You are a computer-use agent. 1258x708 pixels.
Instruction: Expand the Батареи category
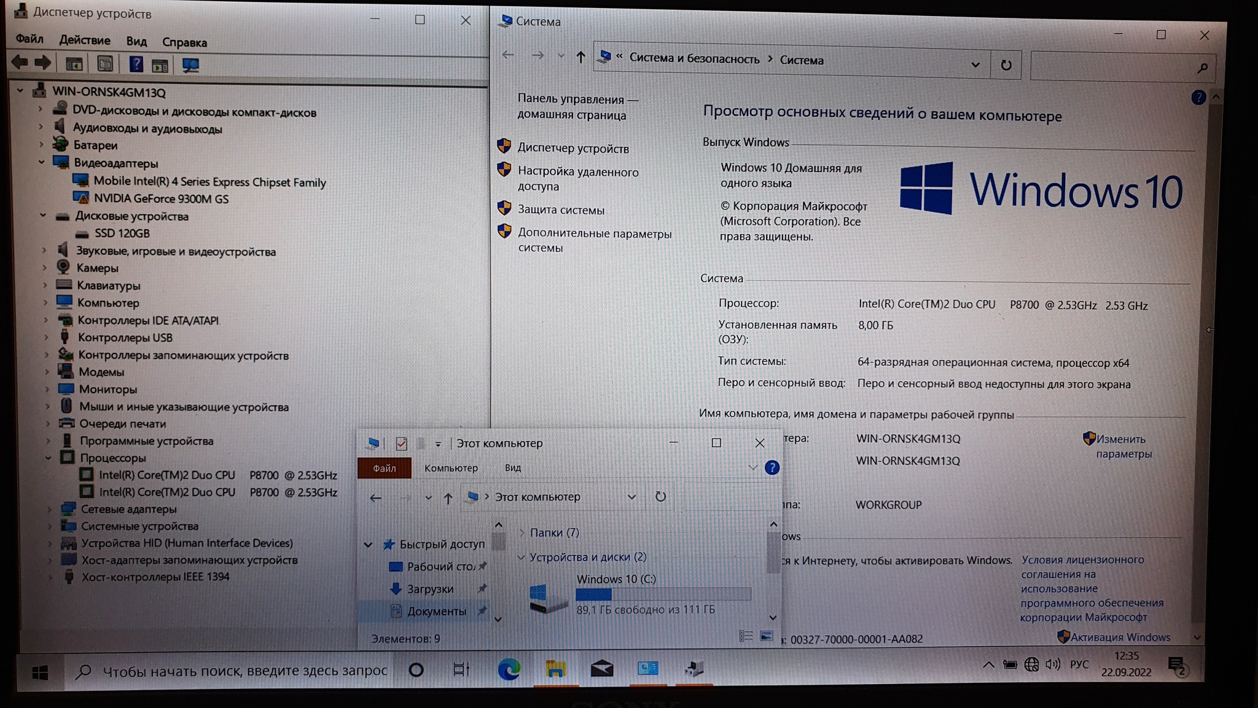[41, 145]
